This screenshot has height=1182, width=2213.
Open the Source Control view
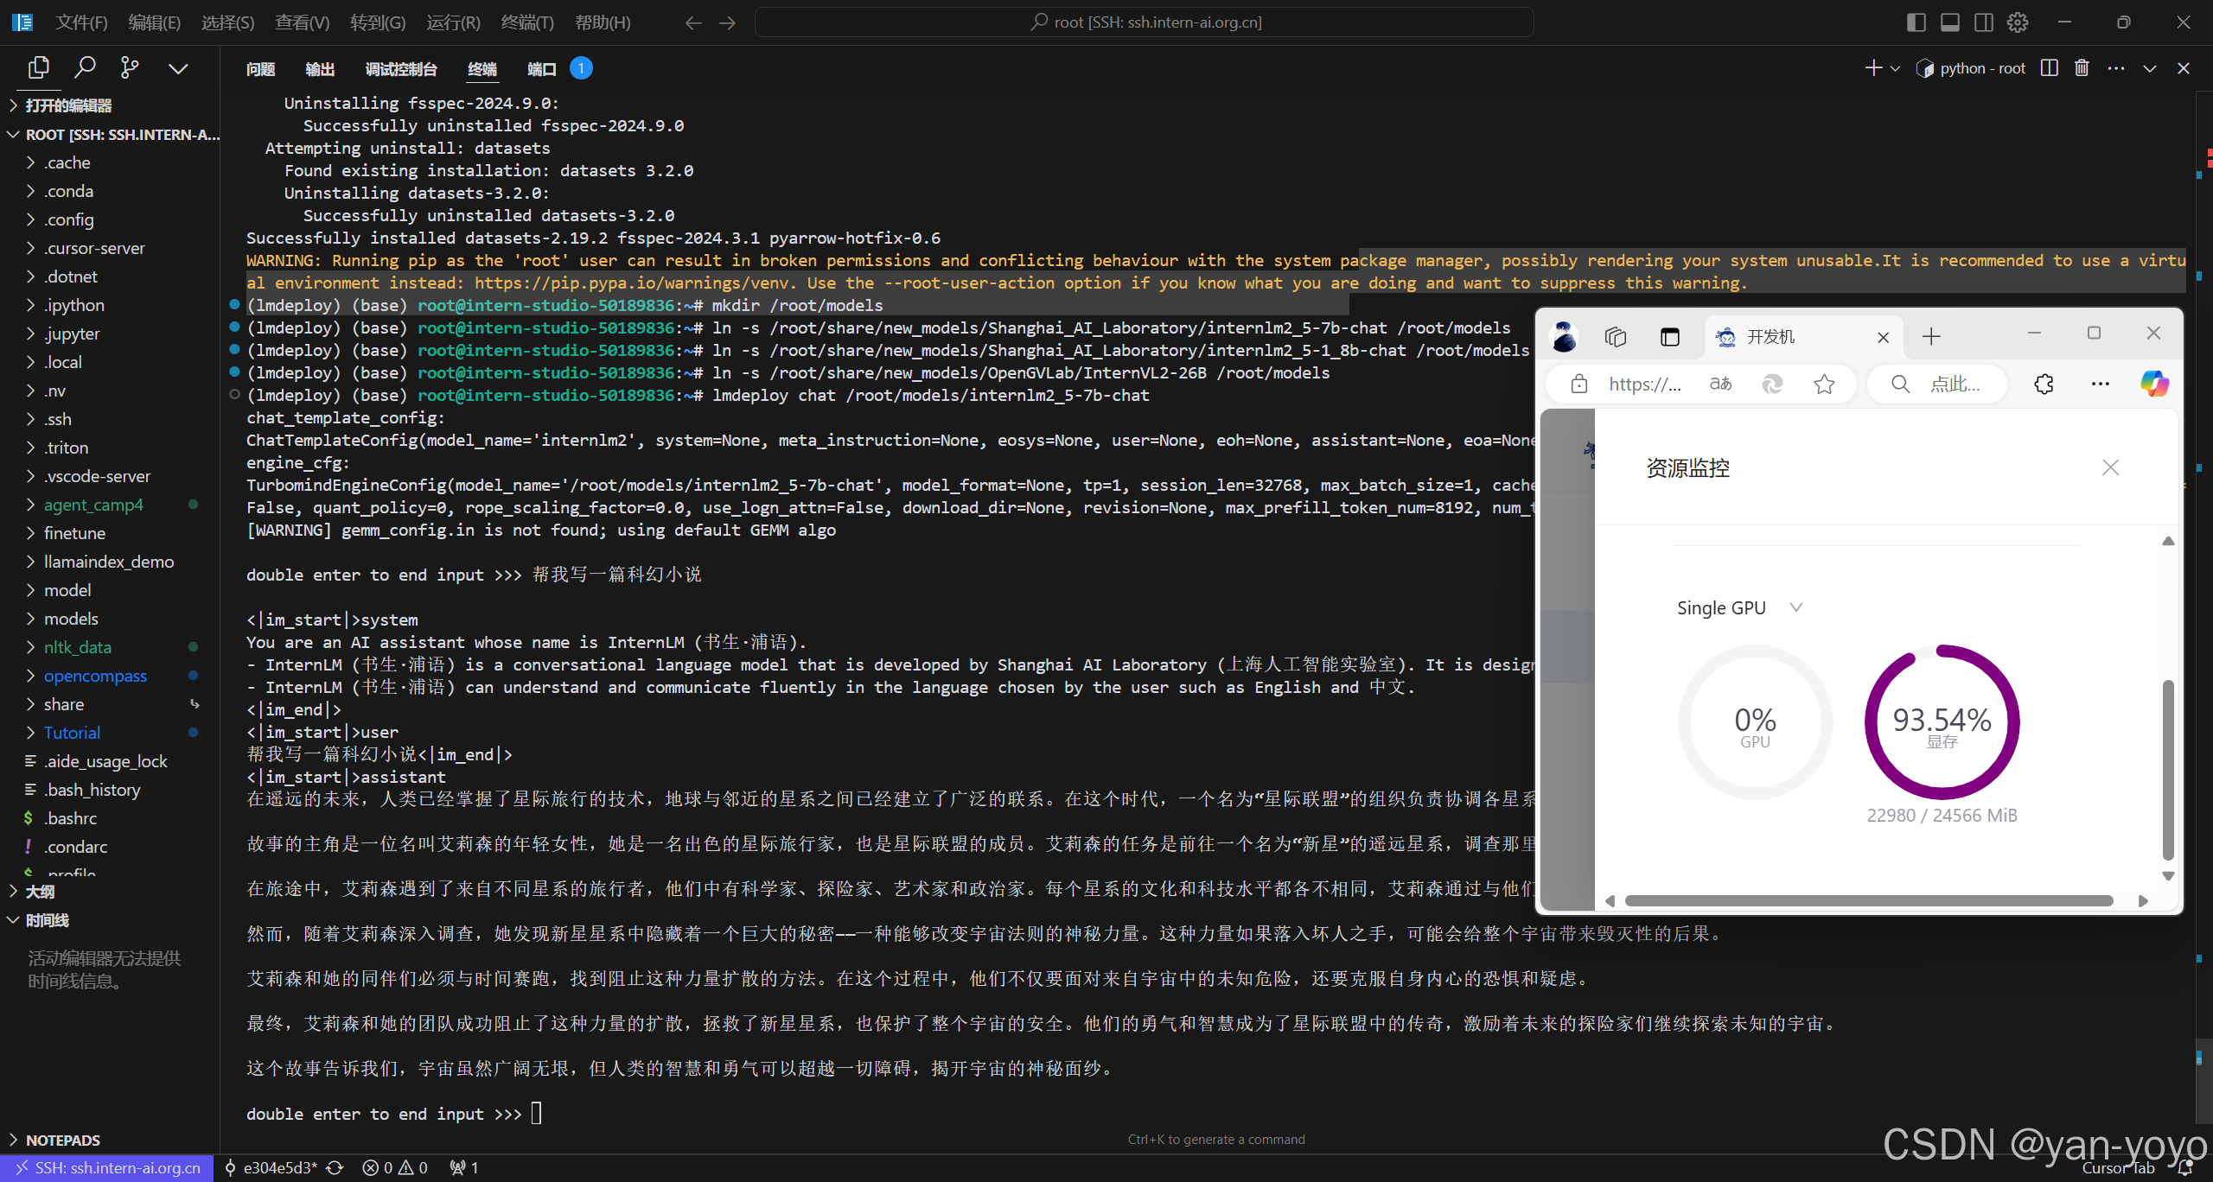click(131, 67)
